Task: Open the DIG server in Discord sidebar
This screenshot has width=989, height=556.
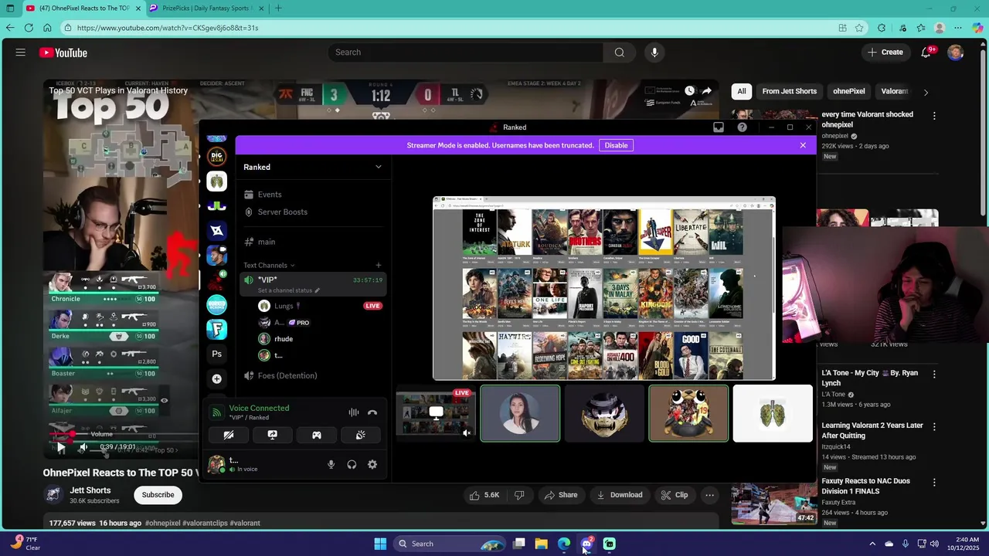Action: click(x=217, y=157)
